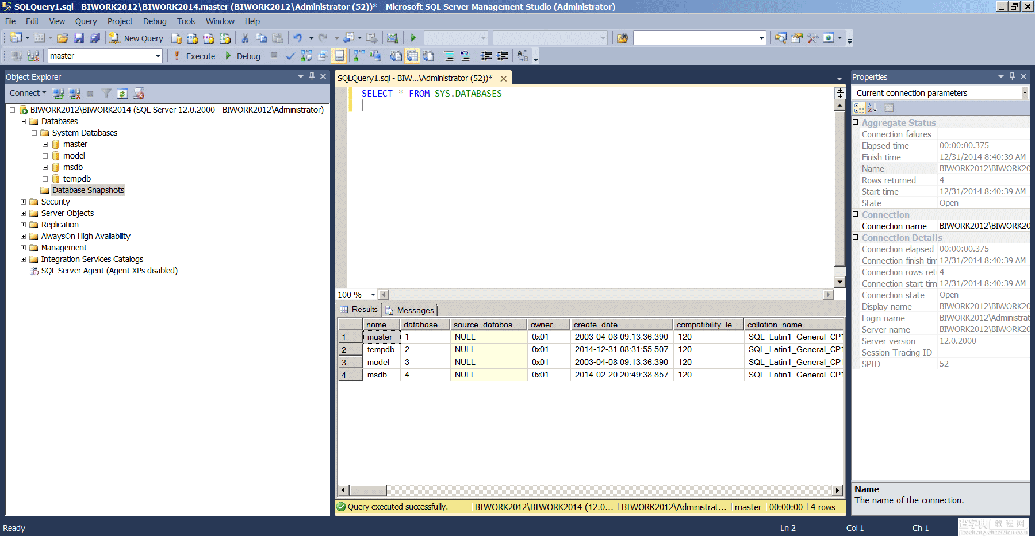Open the Query menu
Screen dimensions: 1035x536
tap(86, 21)
